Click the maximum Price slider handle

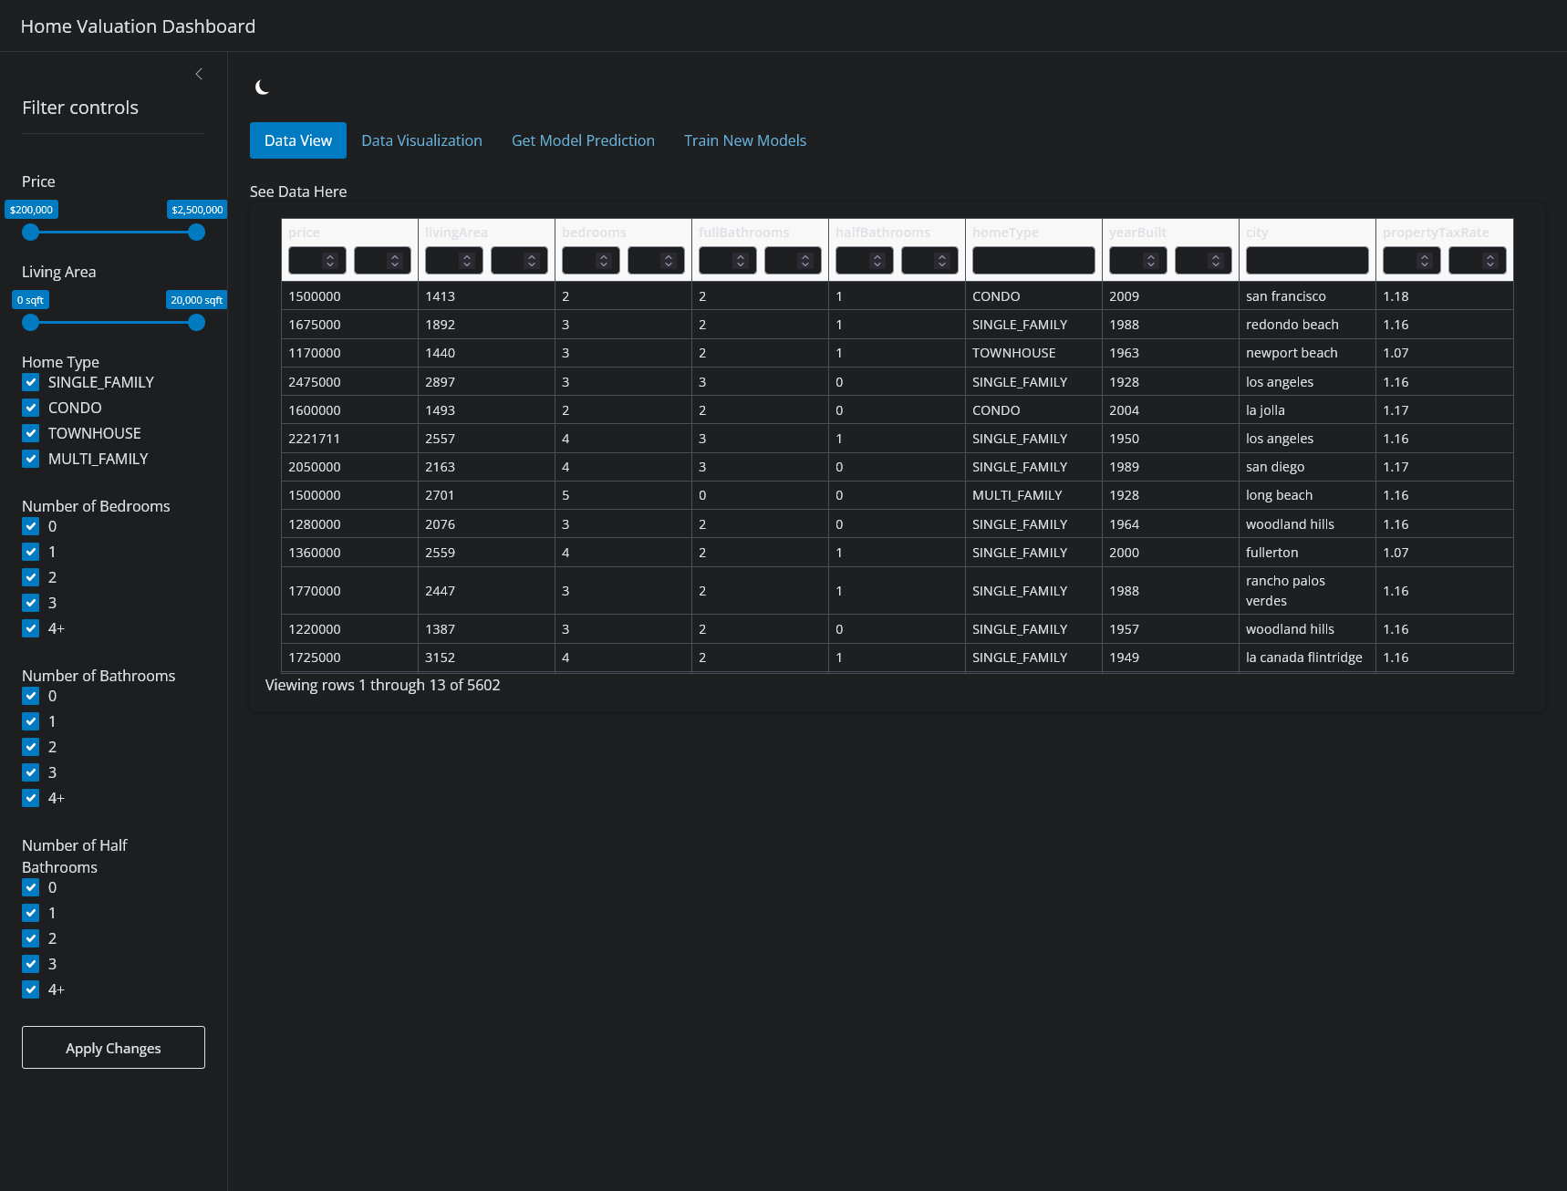point(196,233)
